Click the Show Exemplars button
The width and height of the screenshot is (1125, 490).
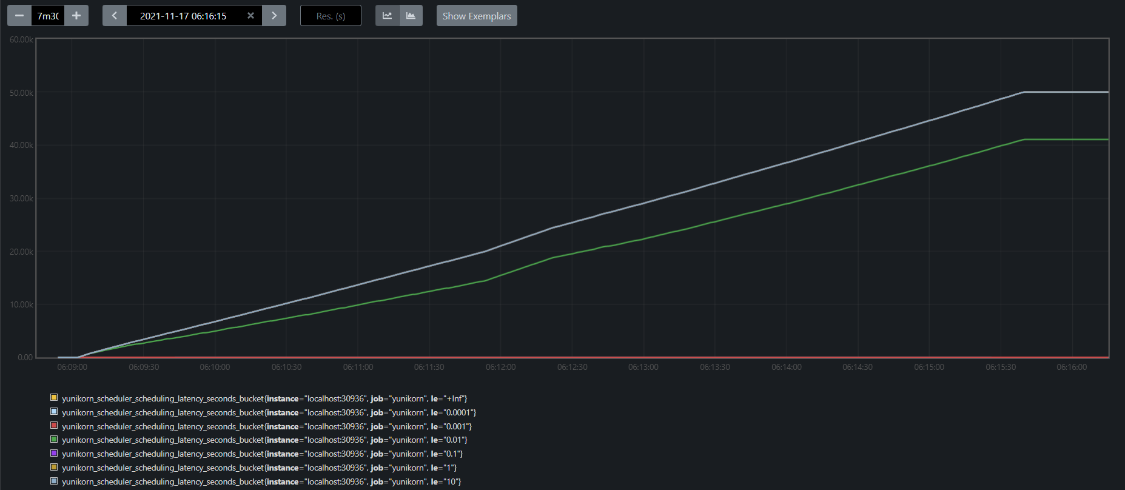477,16
